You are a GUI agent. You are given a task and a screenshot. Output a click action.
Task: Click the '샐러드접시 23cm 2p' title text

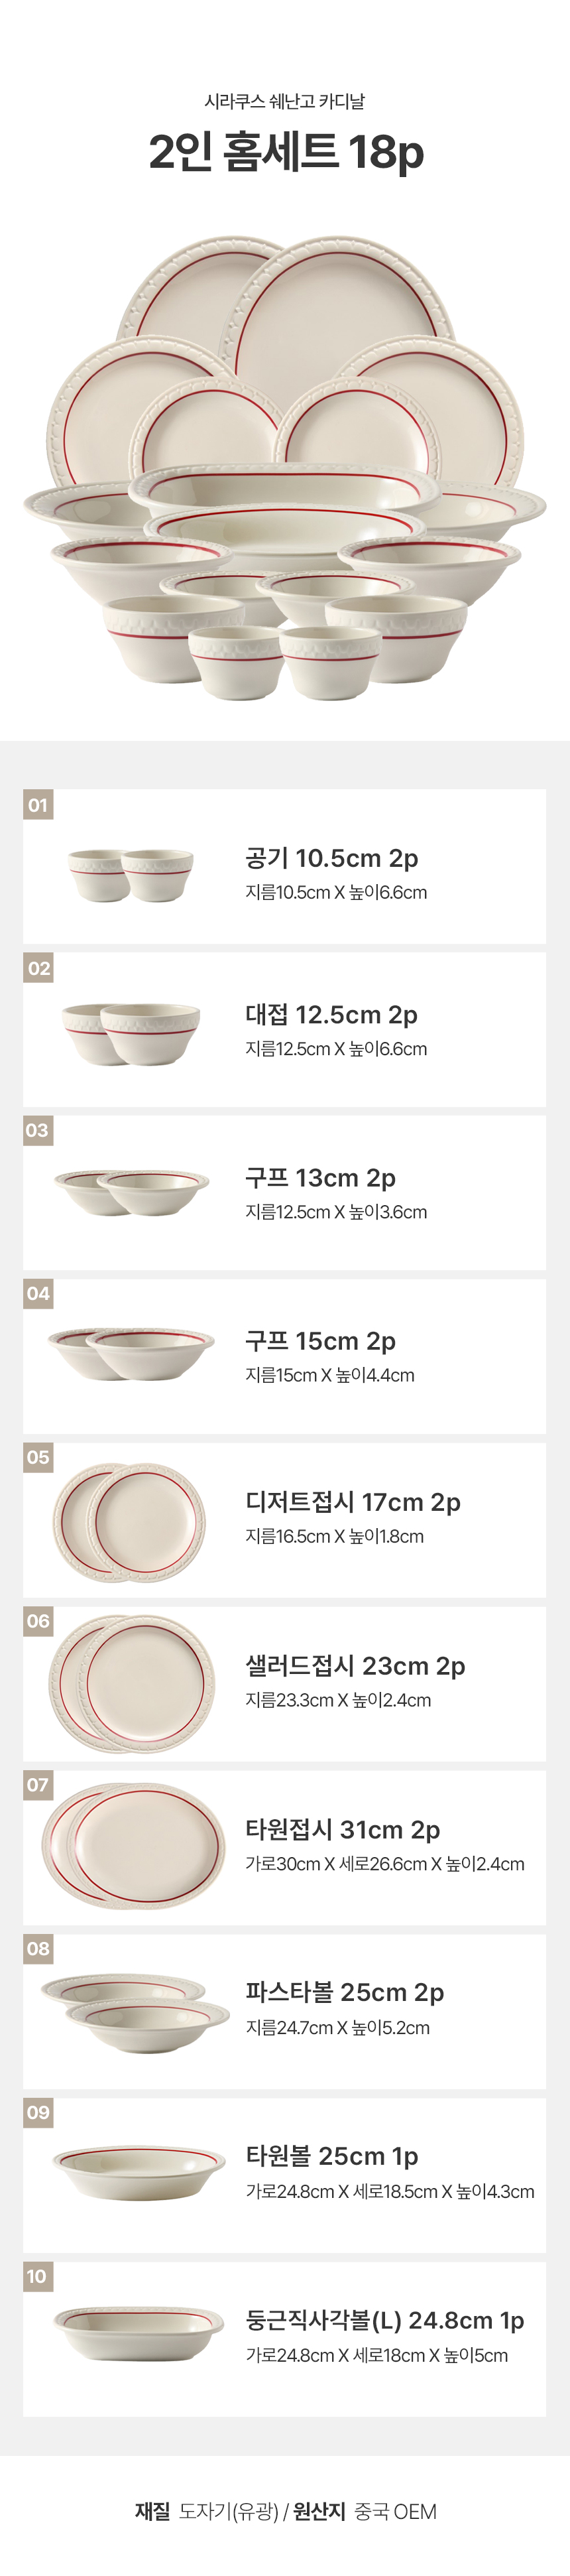point(355,1666)
